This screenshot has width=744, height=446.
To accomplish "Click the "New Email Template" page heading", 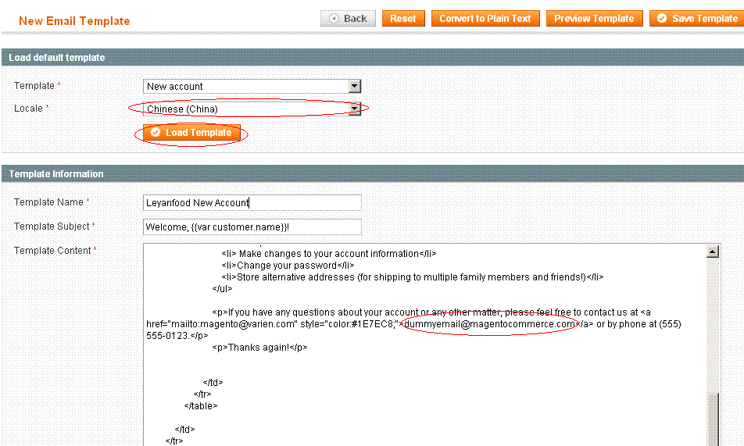I will 74,21.
